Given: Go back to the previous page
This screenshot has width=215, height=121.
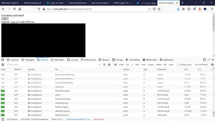Looking at the screenshot, I should (3, 9).
